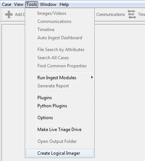Click Create Logical Imager
This screenshot has height=161, width=145.
point(60,153)
